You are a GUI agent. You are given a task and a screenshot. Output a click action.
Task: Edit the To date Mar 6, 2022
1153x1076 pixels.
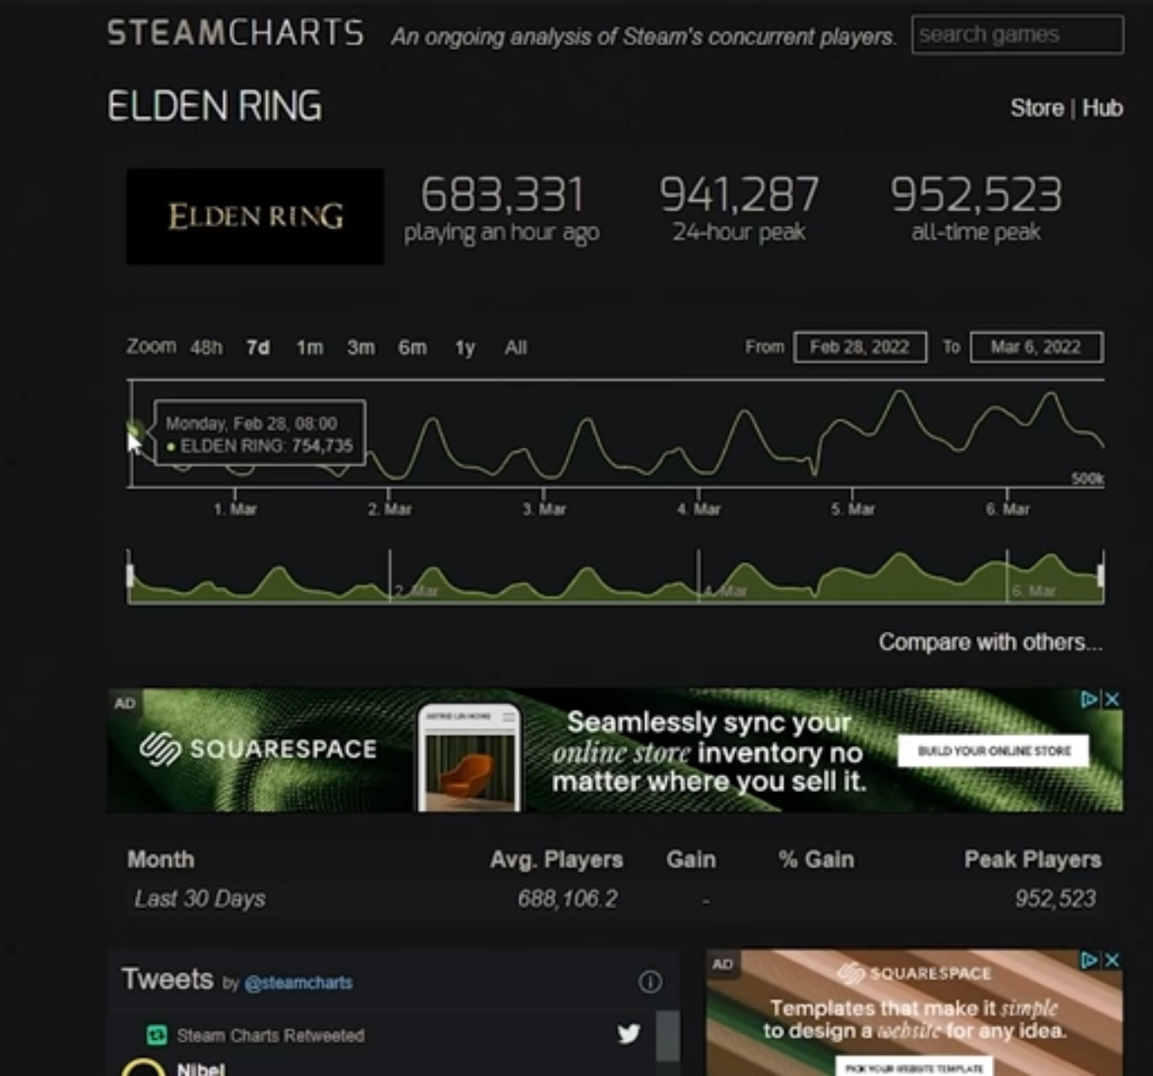click(x=1036, y=347)
